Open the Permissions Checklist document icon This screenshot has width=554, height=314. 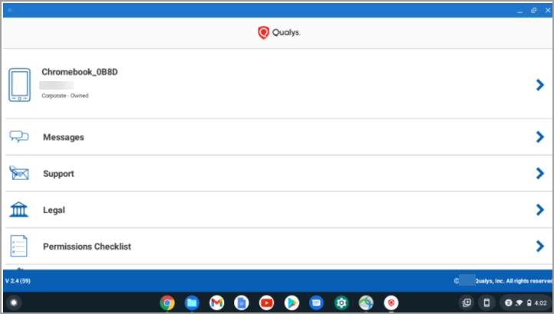click(18, 246)
